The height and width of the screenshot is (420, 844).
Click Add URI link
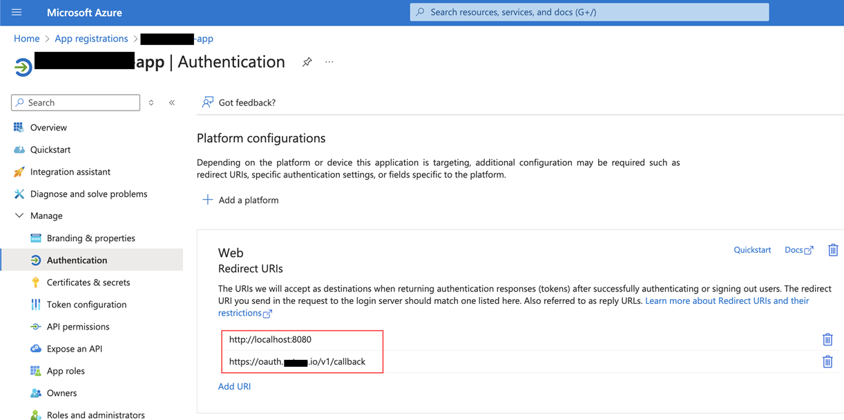coord(235,387)
